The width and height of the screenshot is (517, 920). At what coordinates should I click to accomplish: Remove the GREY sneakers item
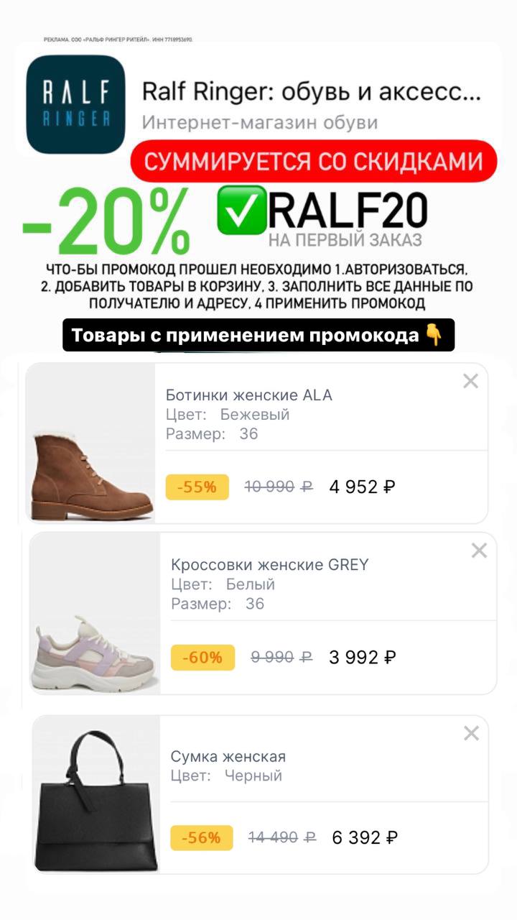click(x=479, y=551)
